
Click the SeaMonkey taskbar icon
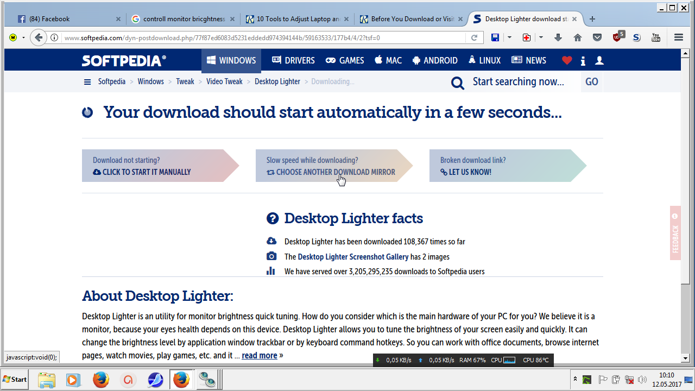coord(155,380)
